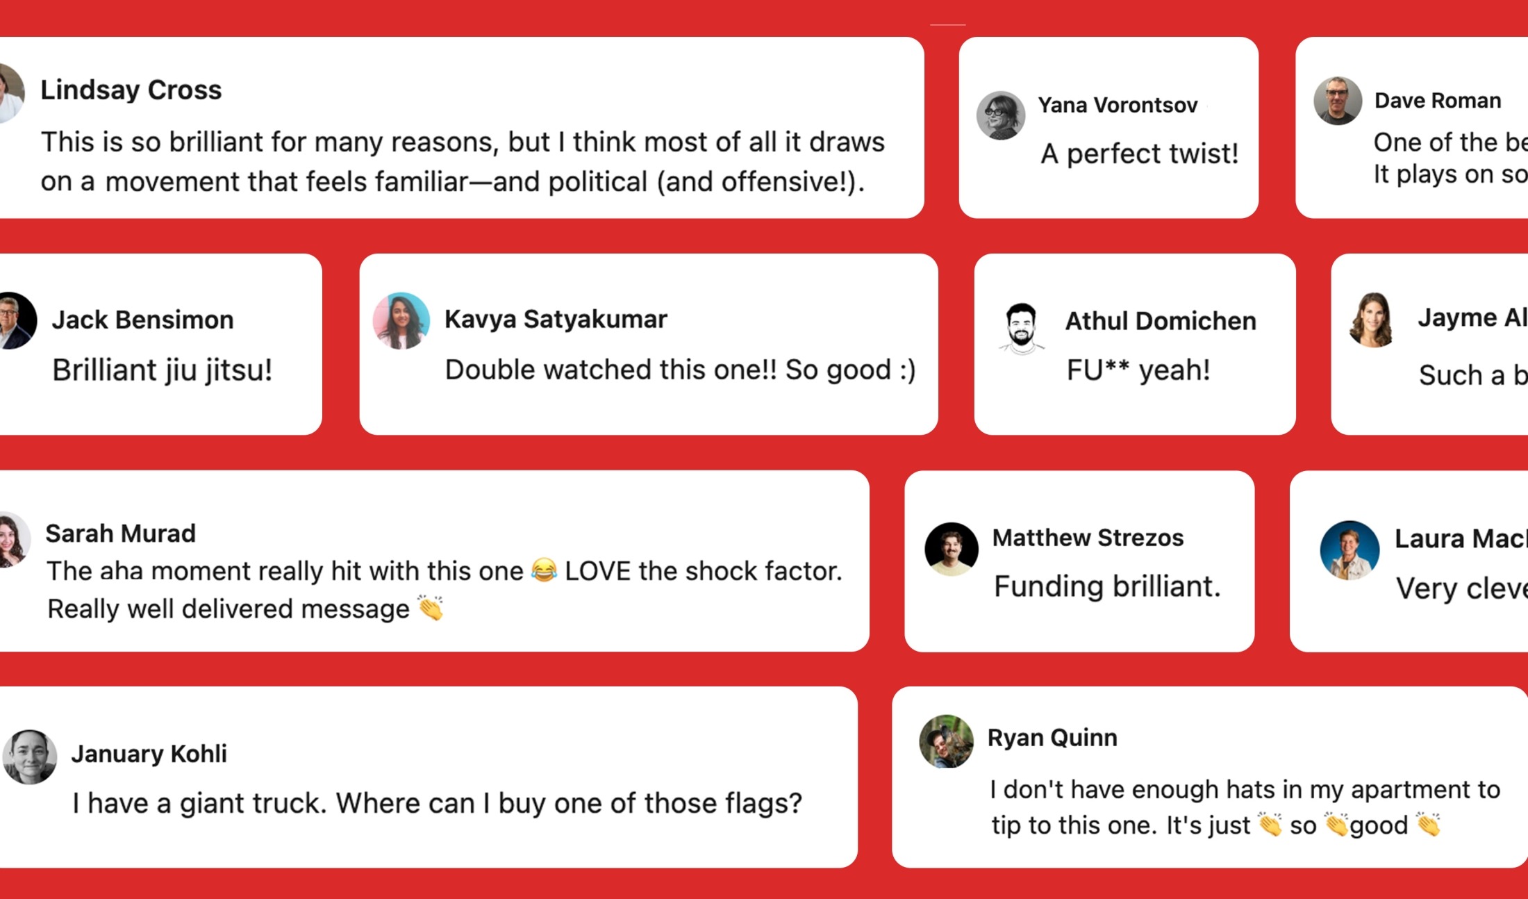
Task: Select the Sarah Murad name link
Action: [121, 534]
